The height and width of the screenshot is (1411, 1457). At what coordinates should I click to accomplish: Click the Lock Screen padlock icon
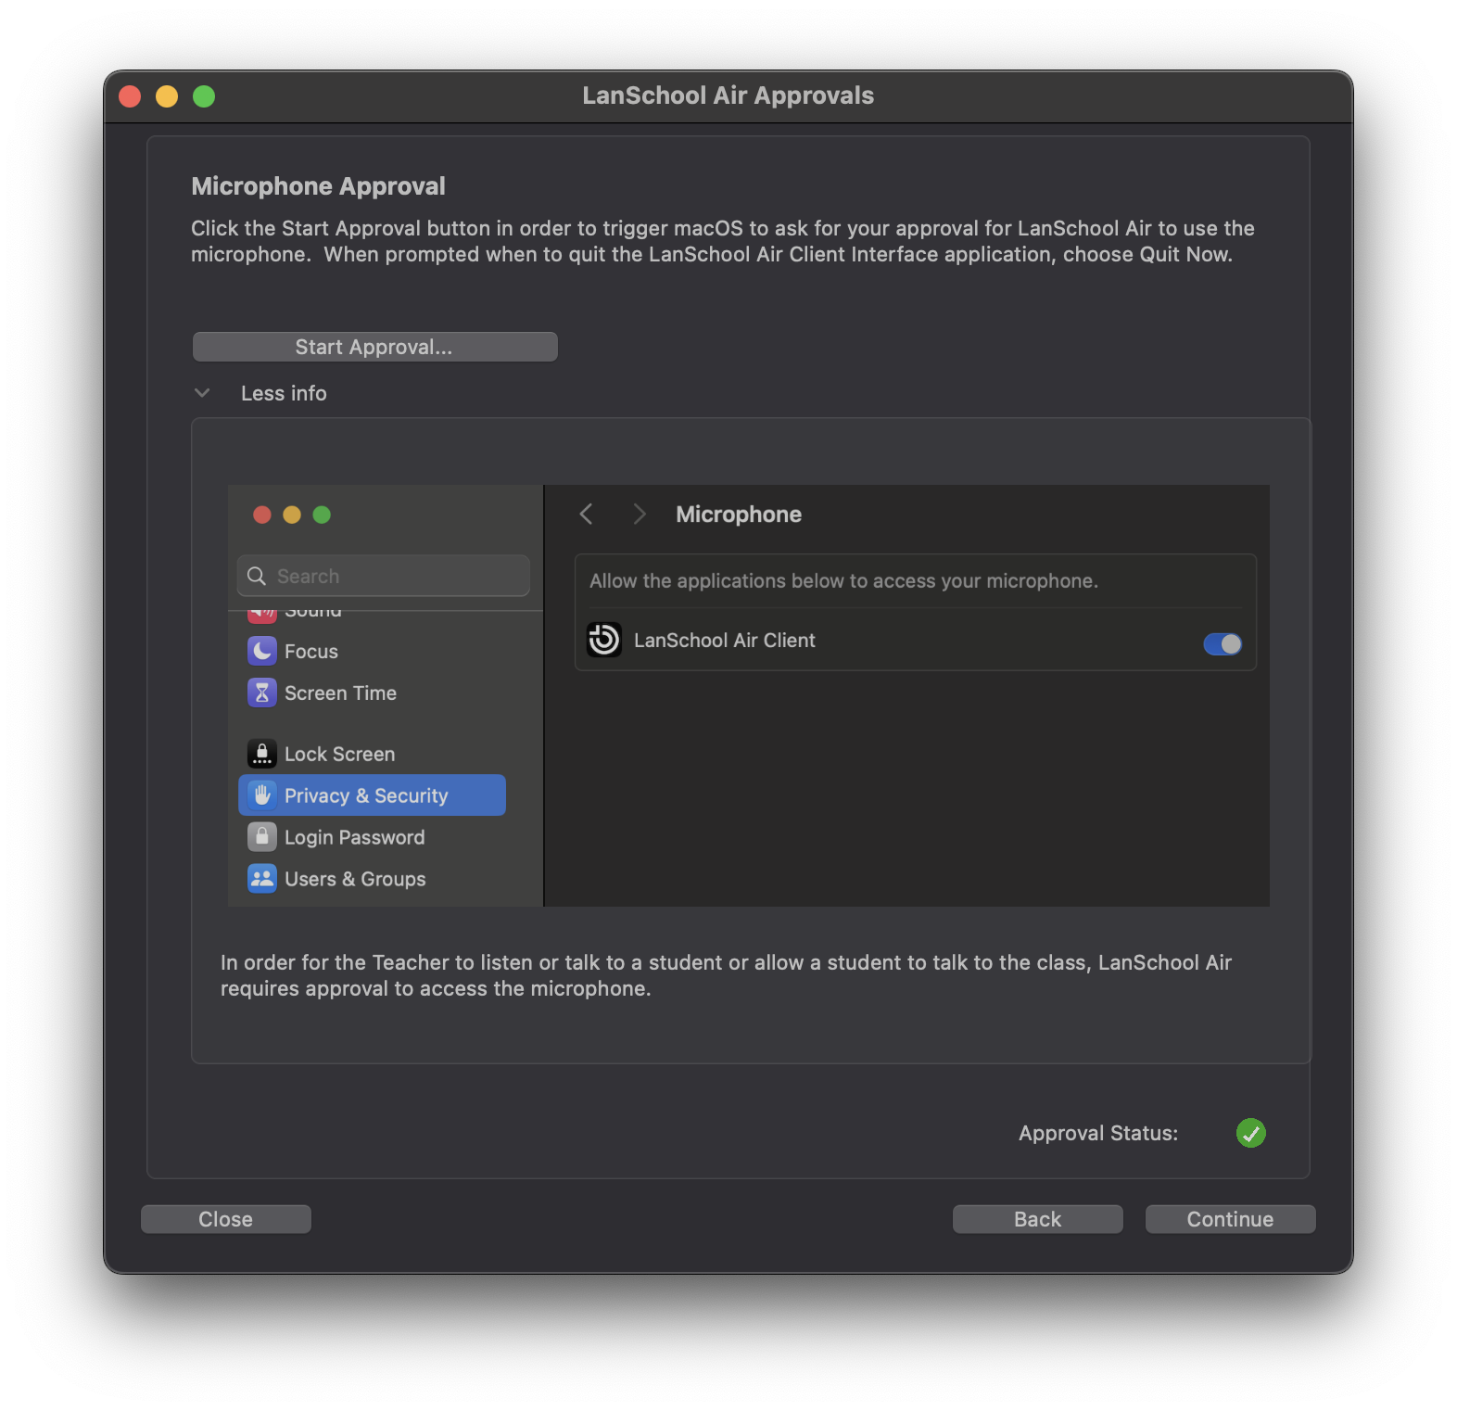262,754
